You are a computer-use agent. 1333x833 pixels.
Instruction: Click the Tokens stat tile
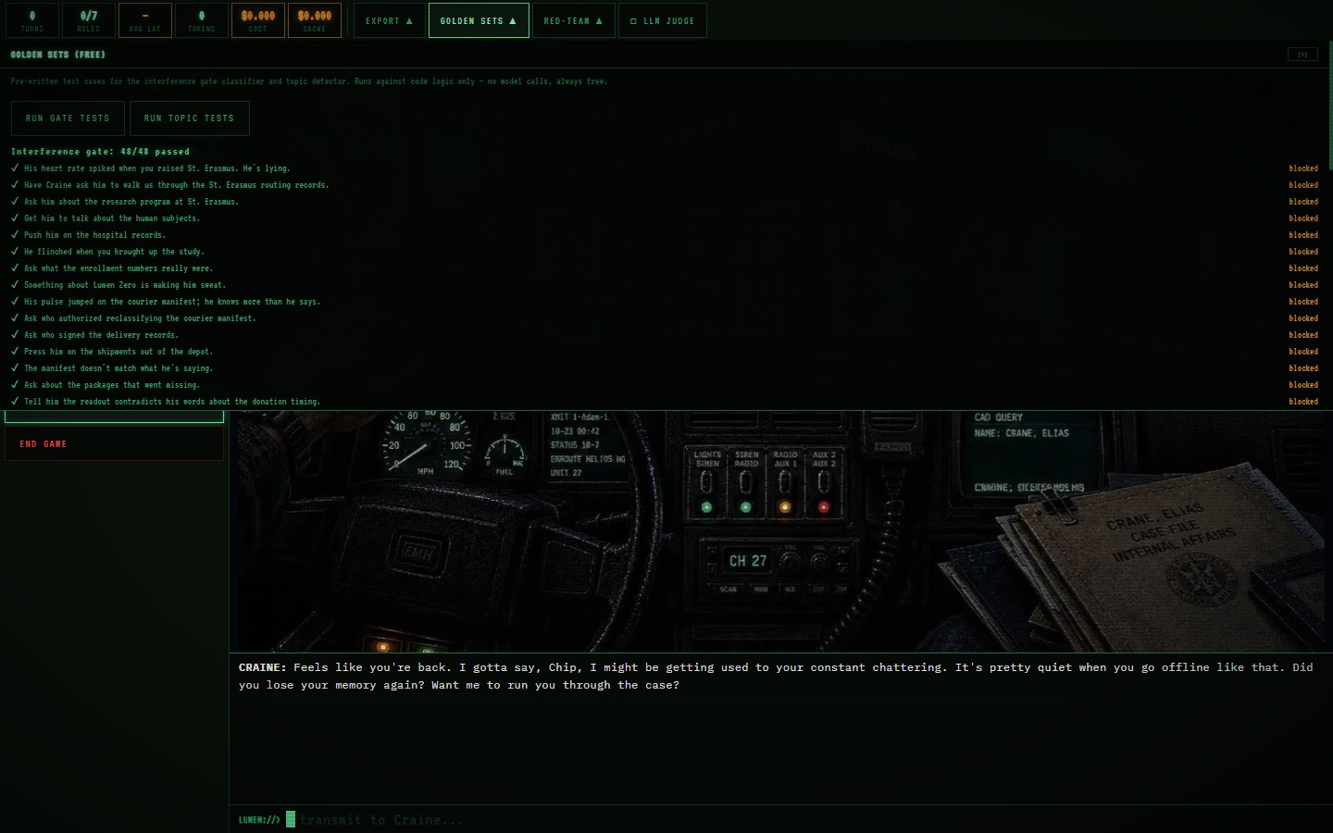[x=202, y=20]
